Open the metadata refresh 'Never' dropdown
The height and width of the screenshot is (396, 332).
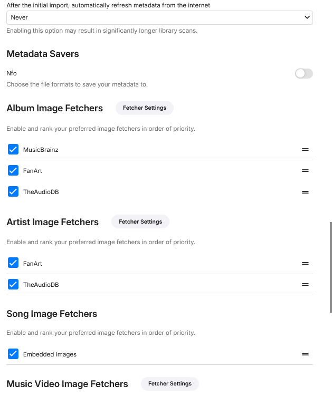pos(159,17)
